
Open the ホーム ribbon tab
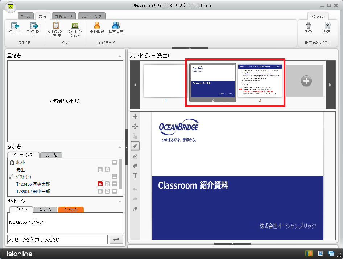[25, 16]
